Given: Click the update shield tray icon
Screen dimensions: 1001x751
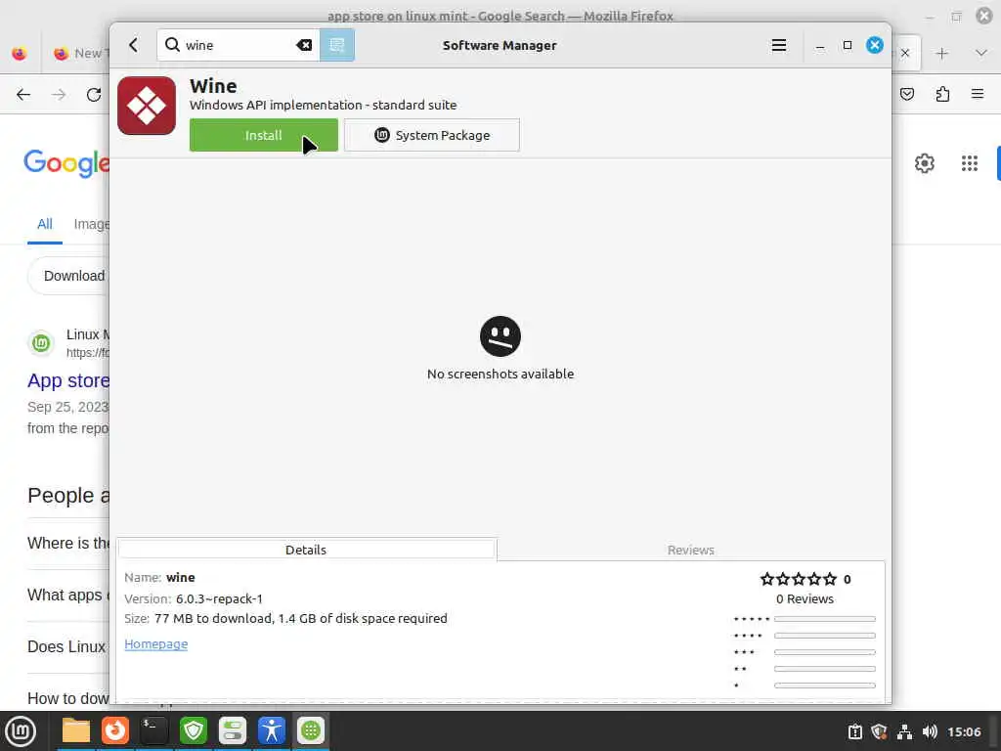Looking at the screenshot, I should pos(880,731).
